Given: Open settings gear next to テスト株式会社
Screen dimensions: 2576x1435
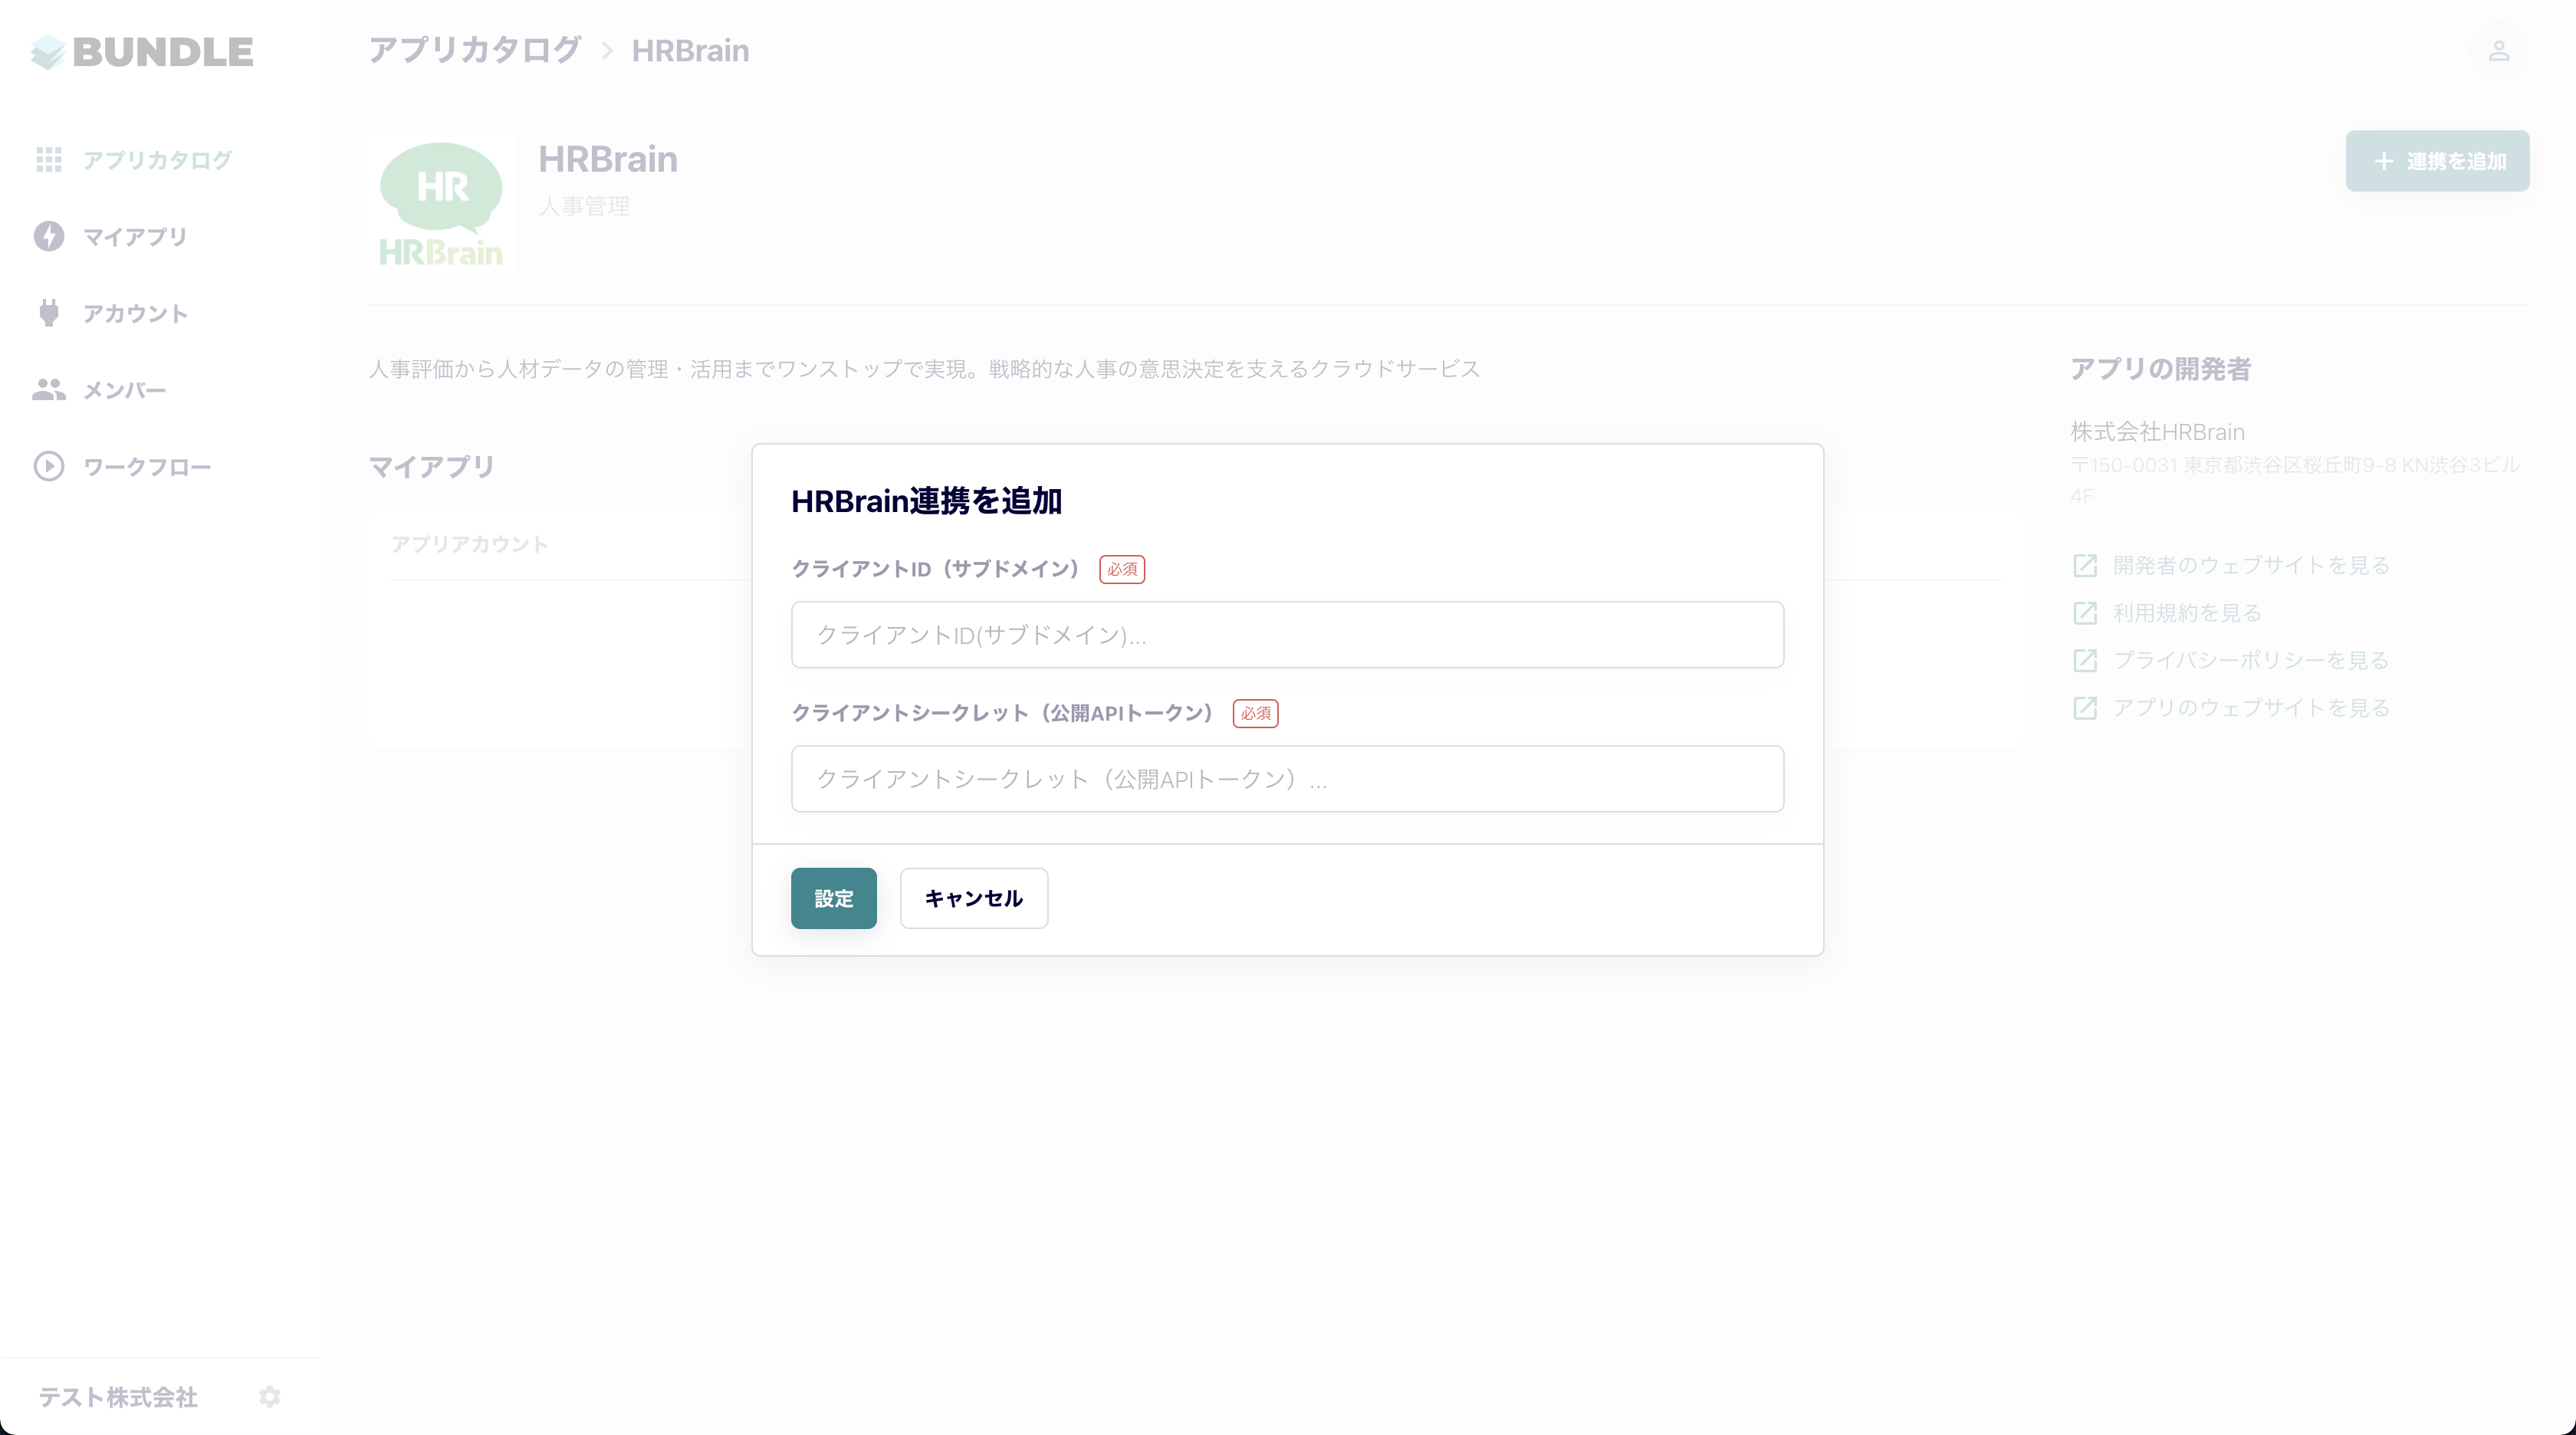Looking at the screenshot, I should pos(270,1396).
